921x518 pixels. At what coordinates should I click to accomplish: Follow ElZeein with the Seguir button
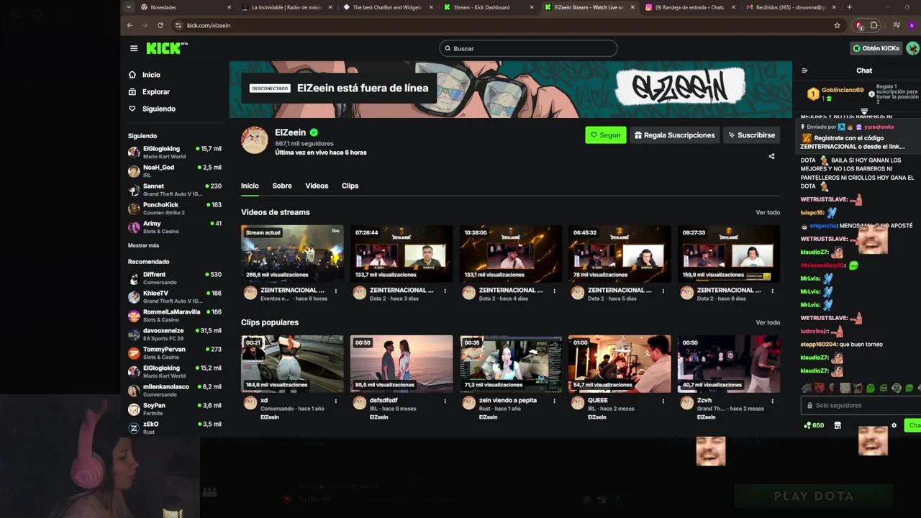coord(606,135)
